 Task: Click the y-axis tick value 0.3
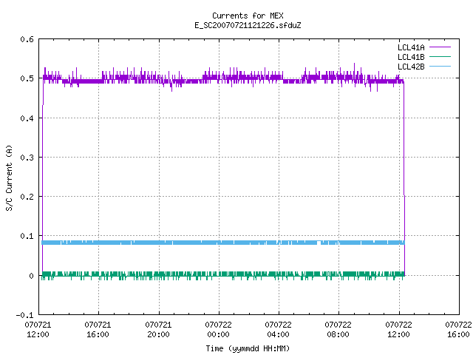pos(27,158)
